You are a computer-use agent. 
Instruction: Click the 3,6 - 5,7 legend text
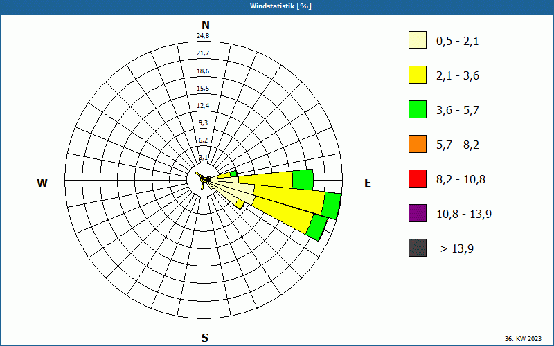pyautogui.click(x=458, y=111)
